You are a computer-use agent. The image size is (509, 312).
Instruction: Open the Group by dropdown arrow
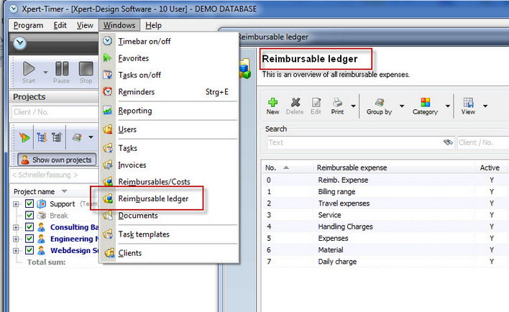point(402,106)
